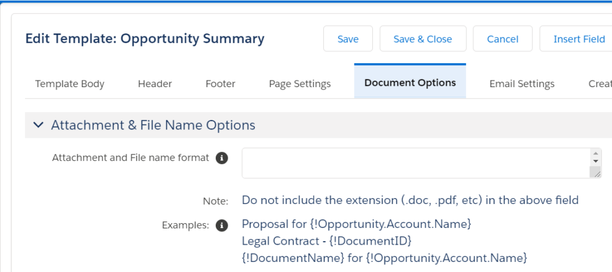
Task: Open the Header tab
Action: (x=155, y=84)
